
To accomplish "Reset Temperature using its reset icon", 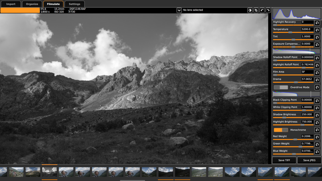I will click(x=317, y=30).
